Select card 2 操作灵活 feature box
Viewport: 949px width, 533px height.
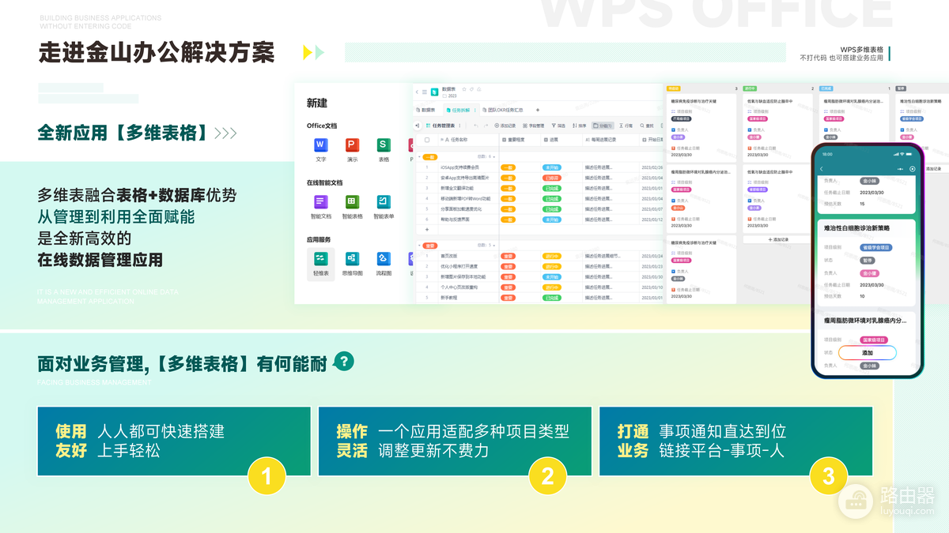(x=455, y=441)
